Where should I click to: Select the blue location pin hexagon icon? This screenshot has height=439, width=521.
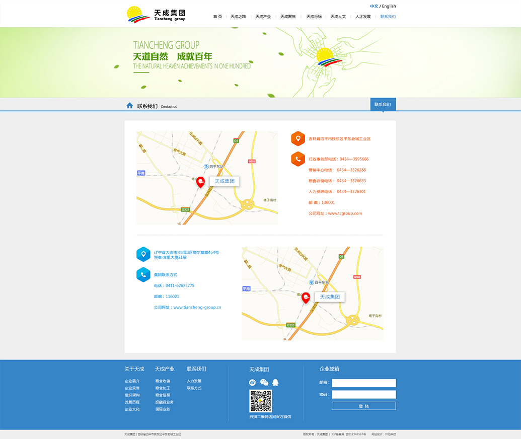[143, 254]
